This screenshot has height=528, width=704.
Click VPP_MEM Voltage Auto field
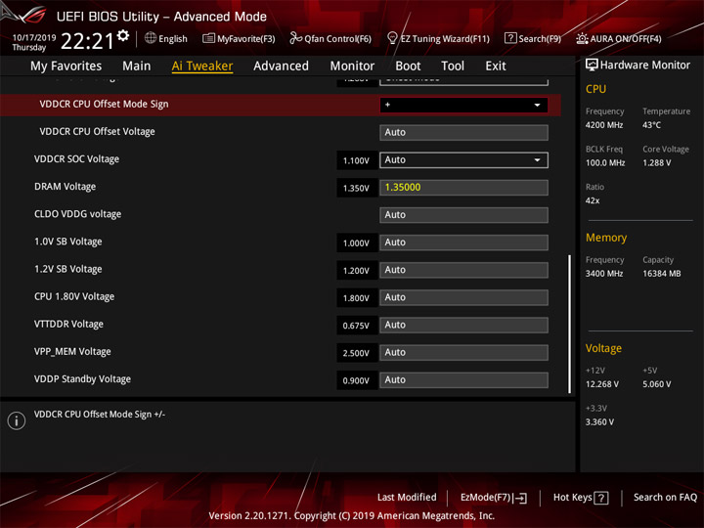(x=463, y=352)
